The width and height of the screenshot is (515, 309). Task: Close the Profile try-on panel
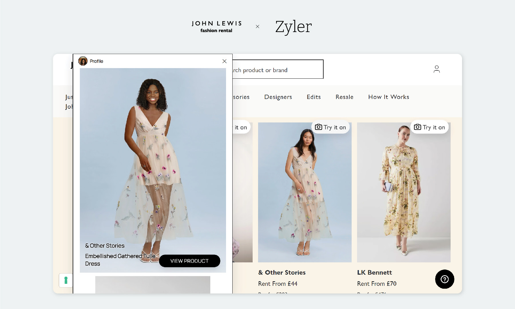(224, 61)
